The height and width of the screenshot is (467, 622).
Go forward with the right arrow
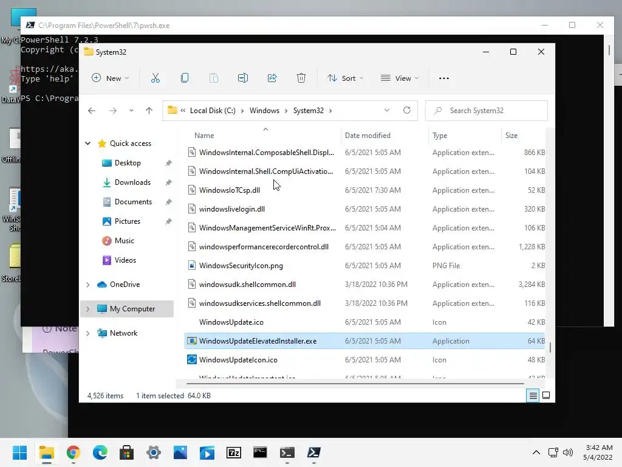(113, 111)
